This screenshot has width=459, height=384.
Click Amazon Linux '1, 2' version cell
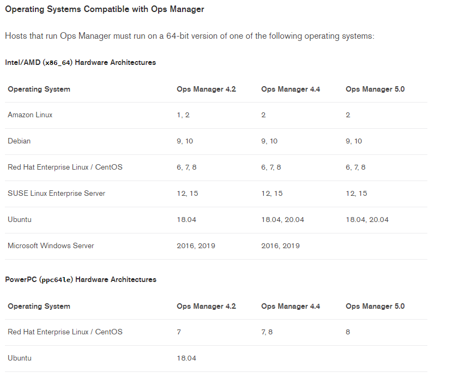point(183,115)
